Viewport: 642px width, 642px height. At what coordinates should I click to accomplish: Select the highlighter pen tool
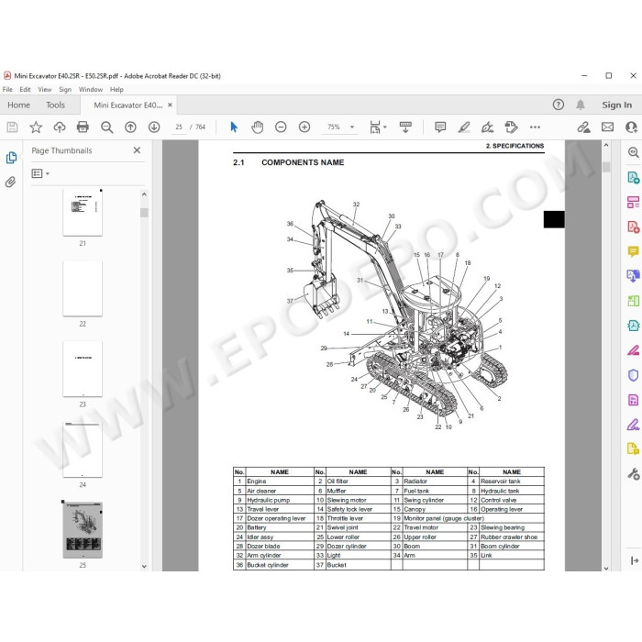click(464, 127)
